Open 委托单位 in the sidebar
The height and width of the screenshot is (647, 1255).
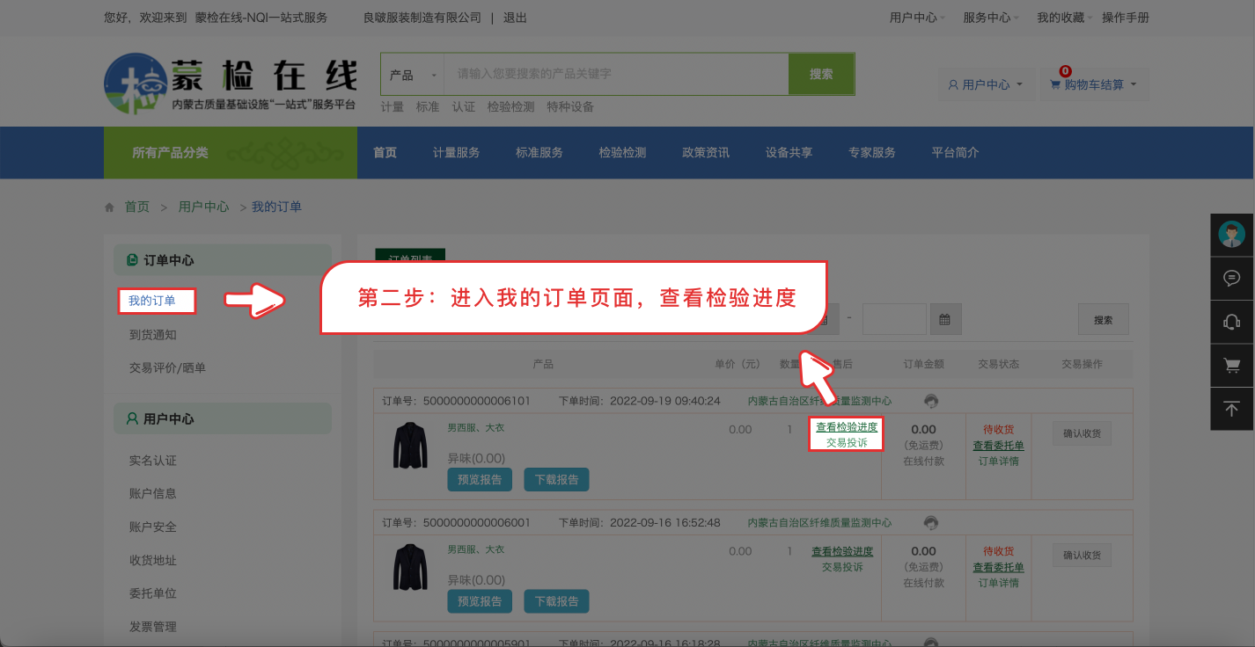pos(153,593)
